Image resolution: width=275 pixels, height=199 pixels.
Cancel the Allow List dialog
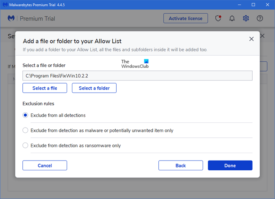[45, 166]
